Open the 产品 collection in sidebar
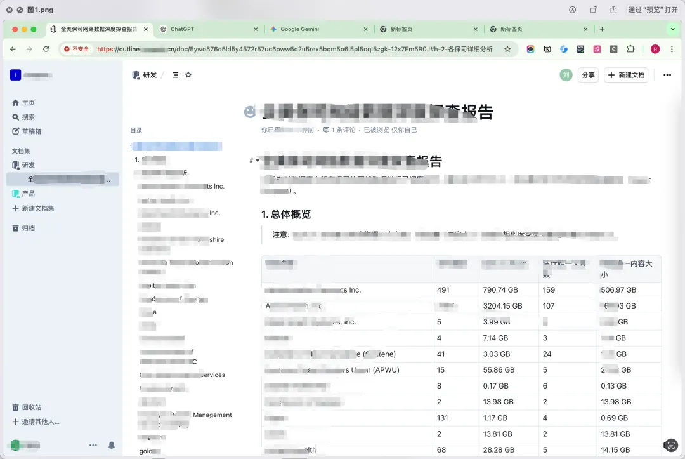685x459 pixels. click(x=28, y=193)
